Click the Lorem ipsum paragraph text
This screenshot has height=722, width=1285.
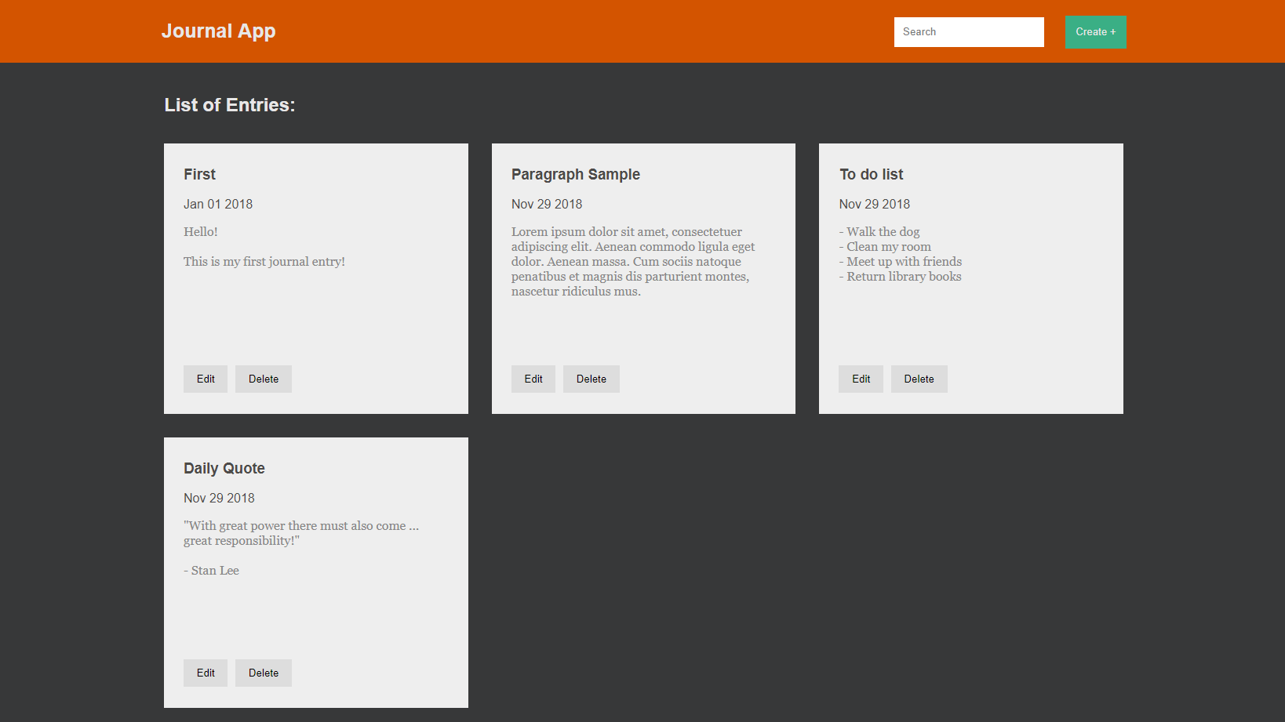[632, 261]
